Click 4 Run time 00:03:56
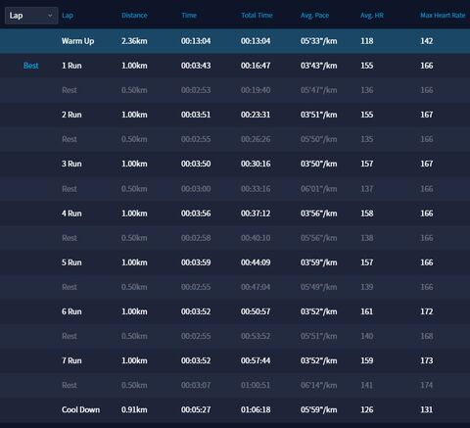The width and height of the screenshot is (470, 428). 196,214
